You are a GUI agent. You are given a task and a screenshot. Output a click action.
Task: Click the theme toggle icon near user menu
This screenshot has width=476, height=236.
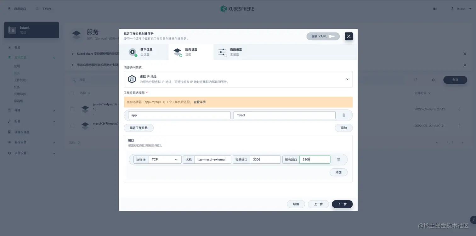tap(435, 9)
